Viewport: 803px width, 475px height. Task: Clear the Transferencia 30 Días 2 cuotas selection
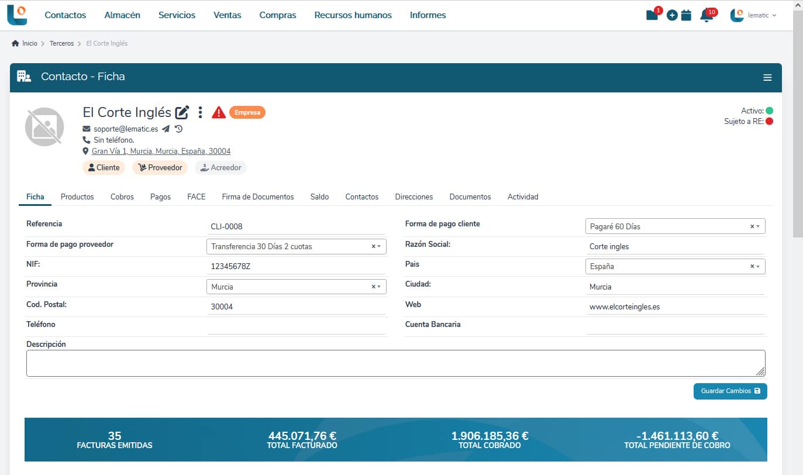[x=373, y=246]
